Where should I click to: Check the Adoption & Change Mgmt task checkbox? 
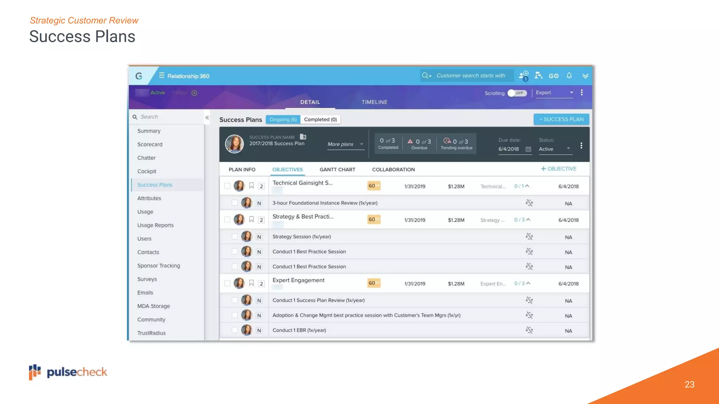point(235,315)
